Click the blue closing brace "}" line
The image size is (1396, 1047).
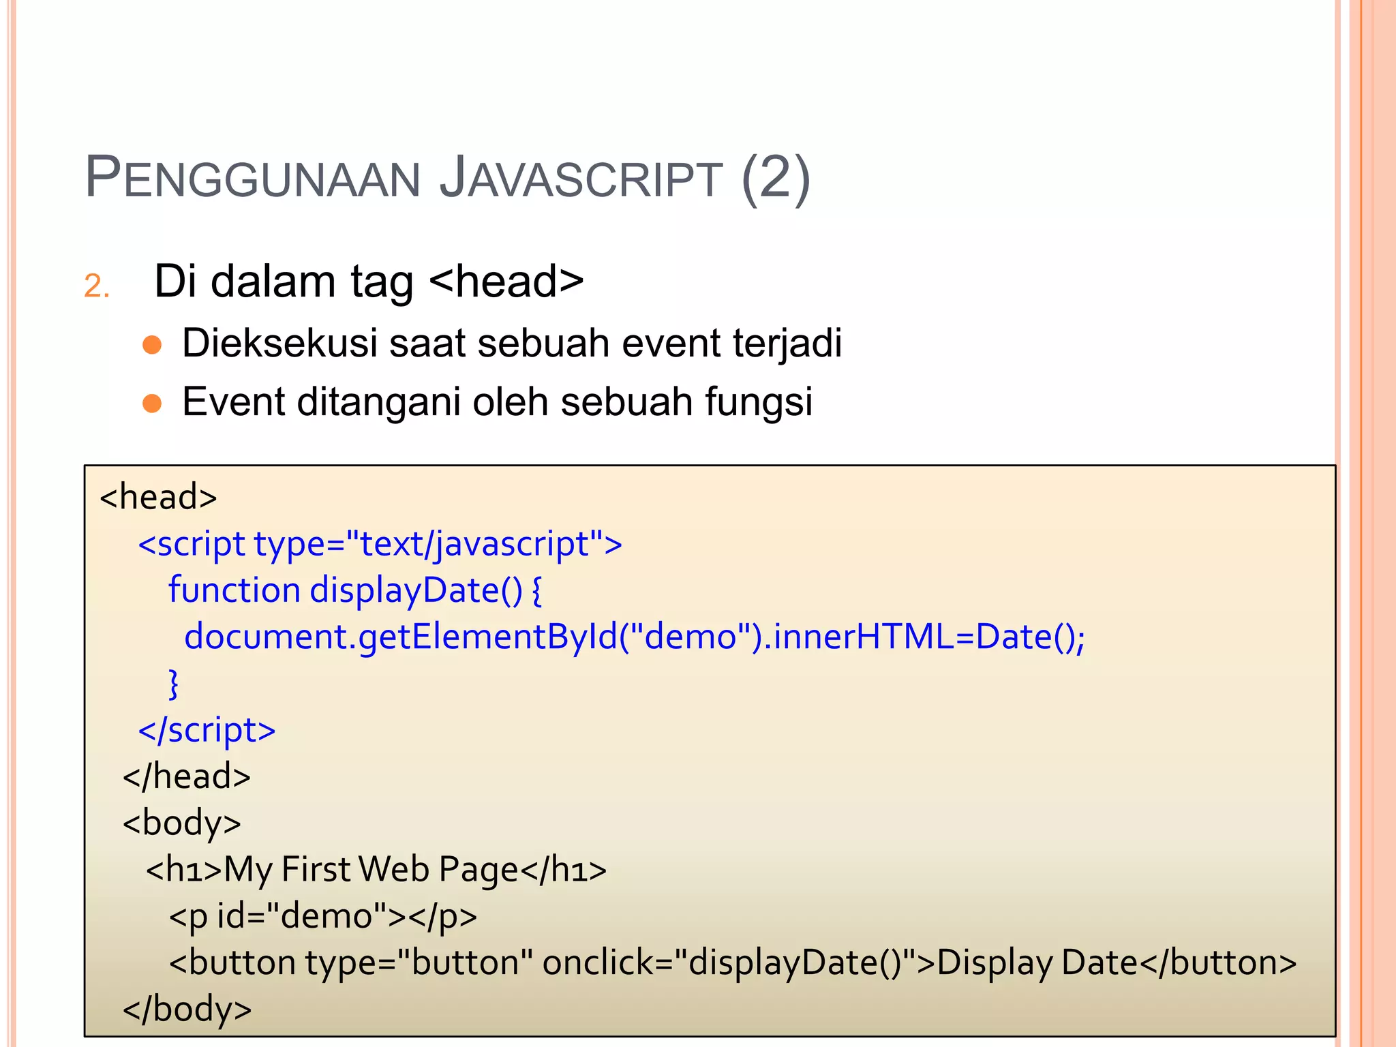[x=174, y=684]
